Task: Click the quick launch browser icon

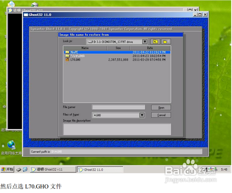Action: click(x=25, y=169)
